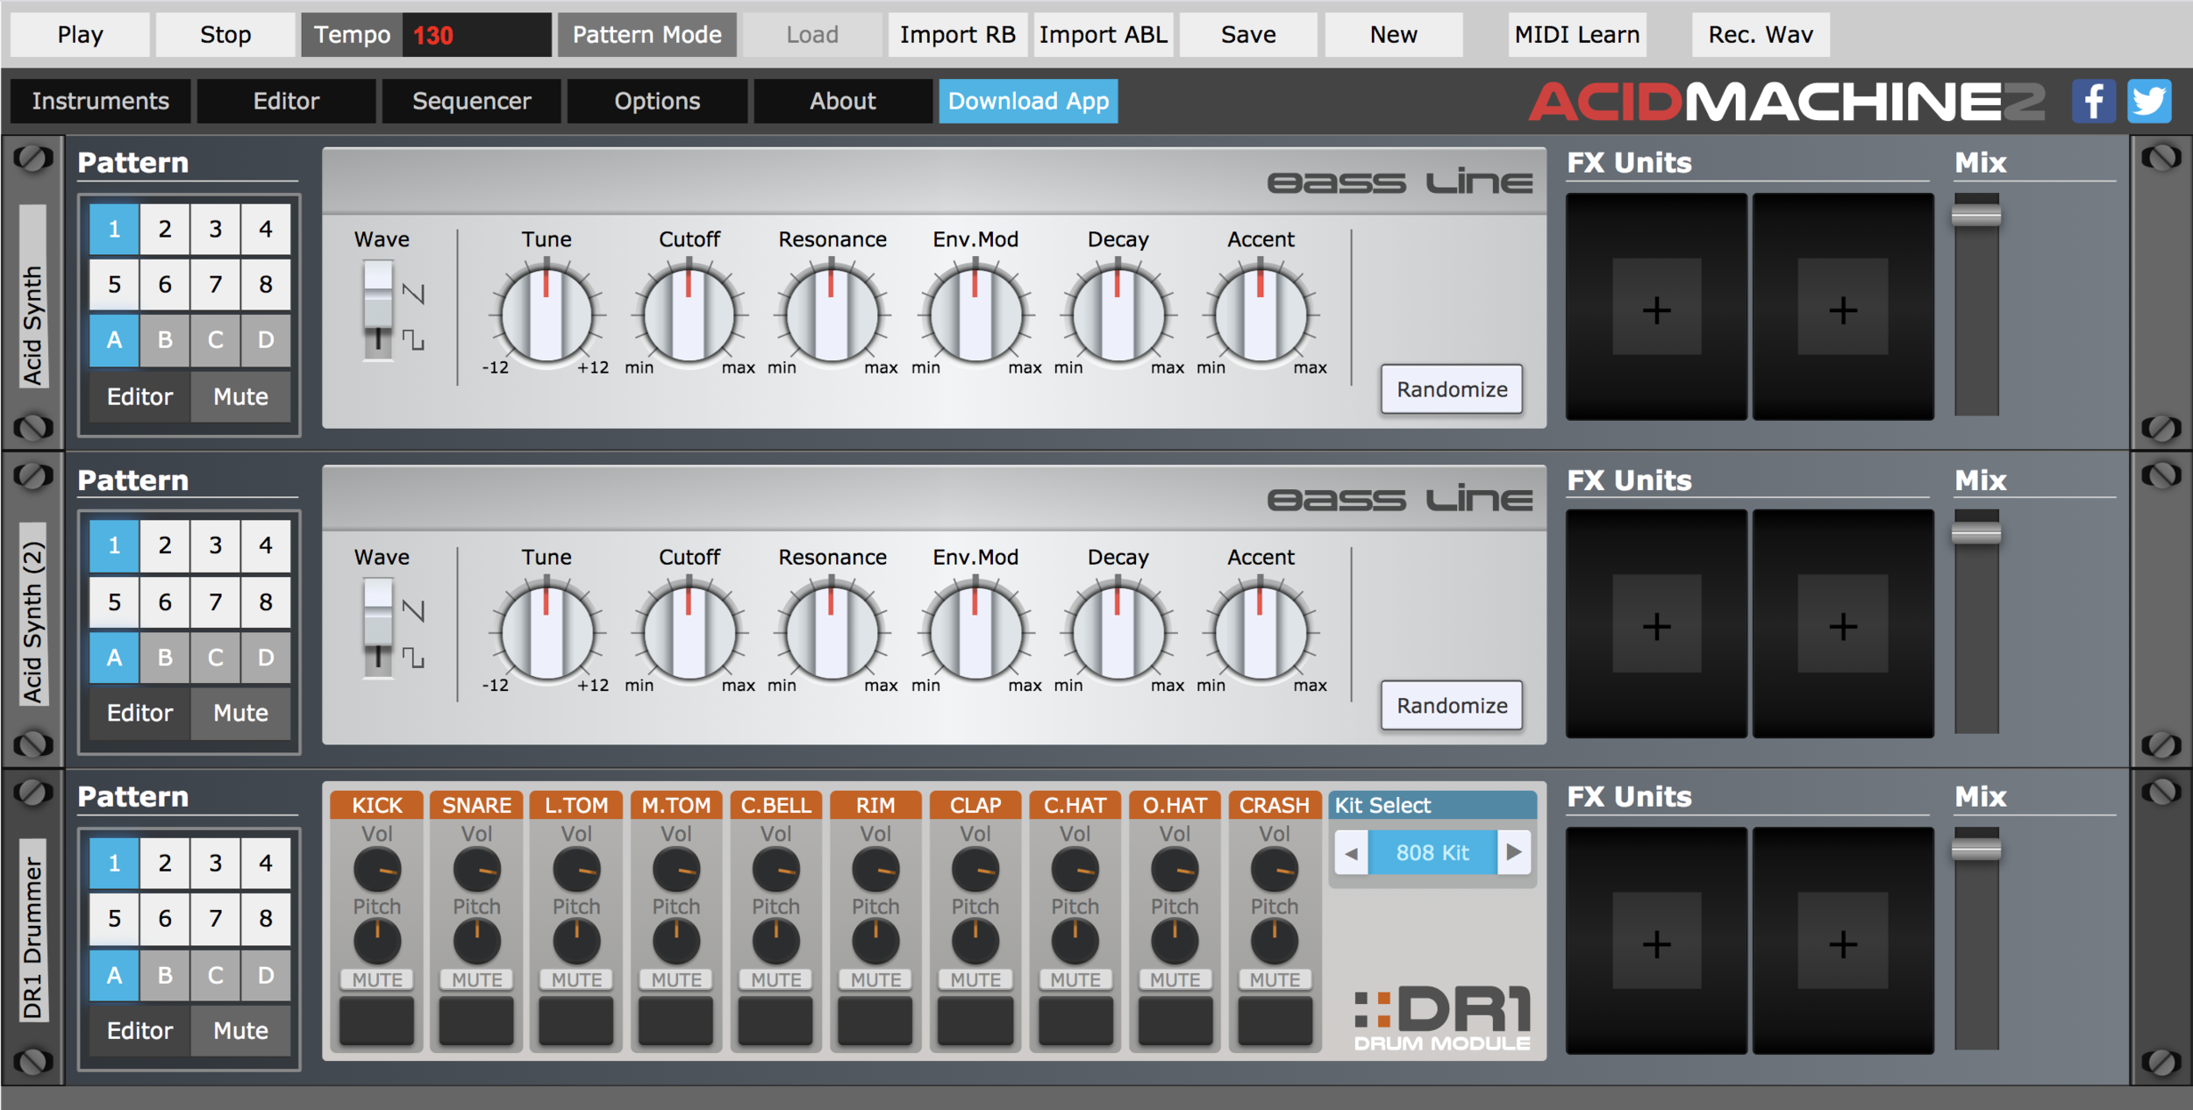Image resolution: width=2193 pixels, height=1110 pixels.
Task: Click the CRASH Pitch knob
Action: pyautogui.click(x=1275, y=941)
